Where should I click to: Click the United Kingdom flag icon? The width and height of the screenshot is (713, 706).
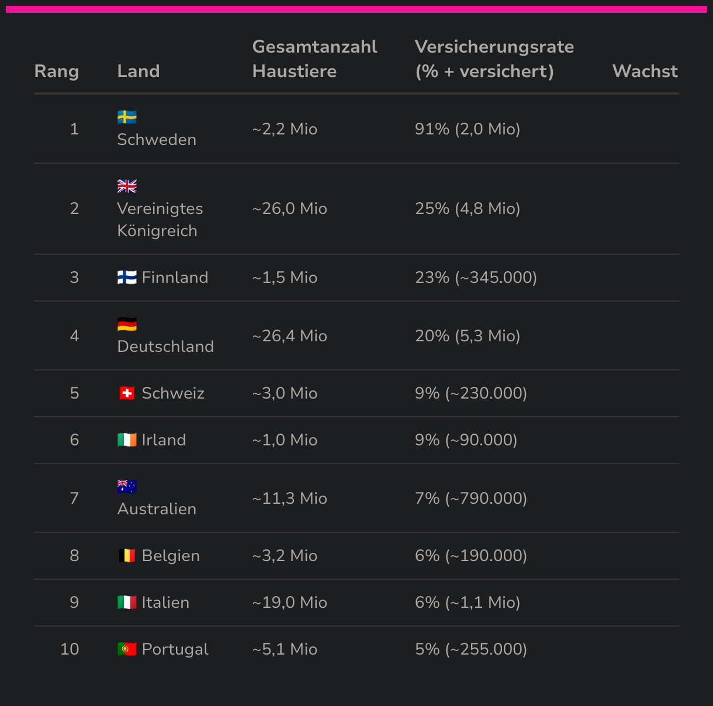coord(127,186)
